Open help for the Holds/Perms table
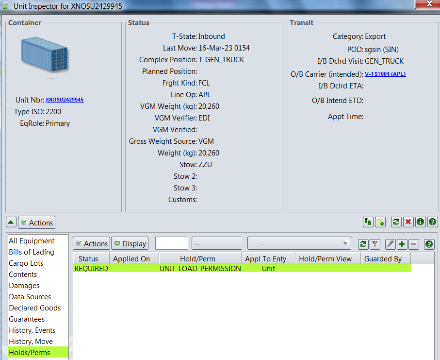Image resolution: width=440 pixels, height=360 pixels. 429,244
